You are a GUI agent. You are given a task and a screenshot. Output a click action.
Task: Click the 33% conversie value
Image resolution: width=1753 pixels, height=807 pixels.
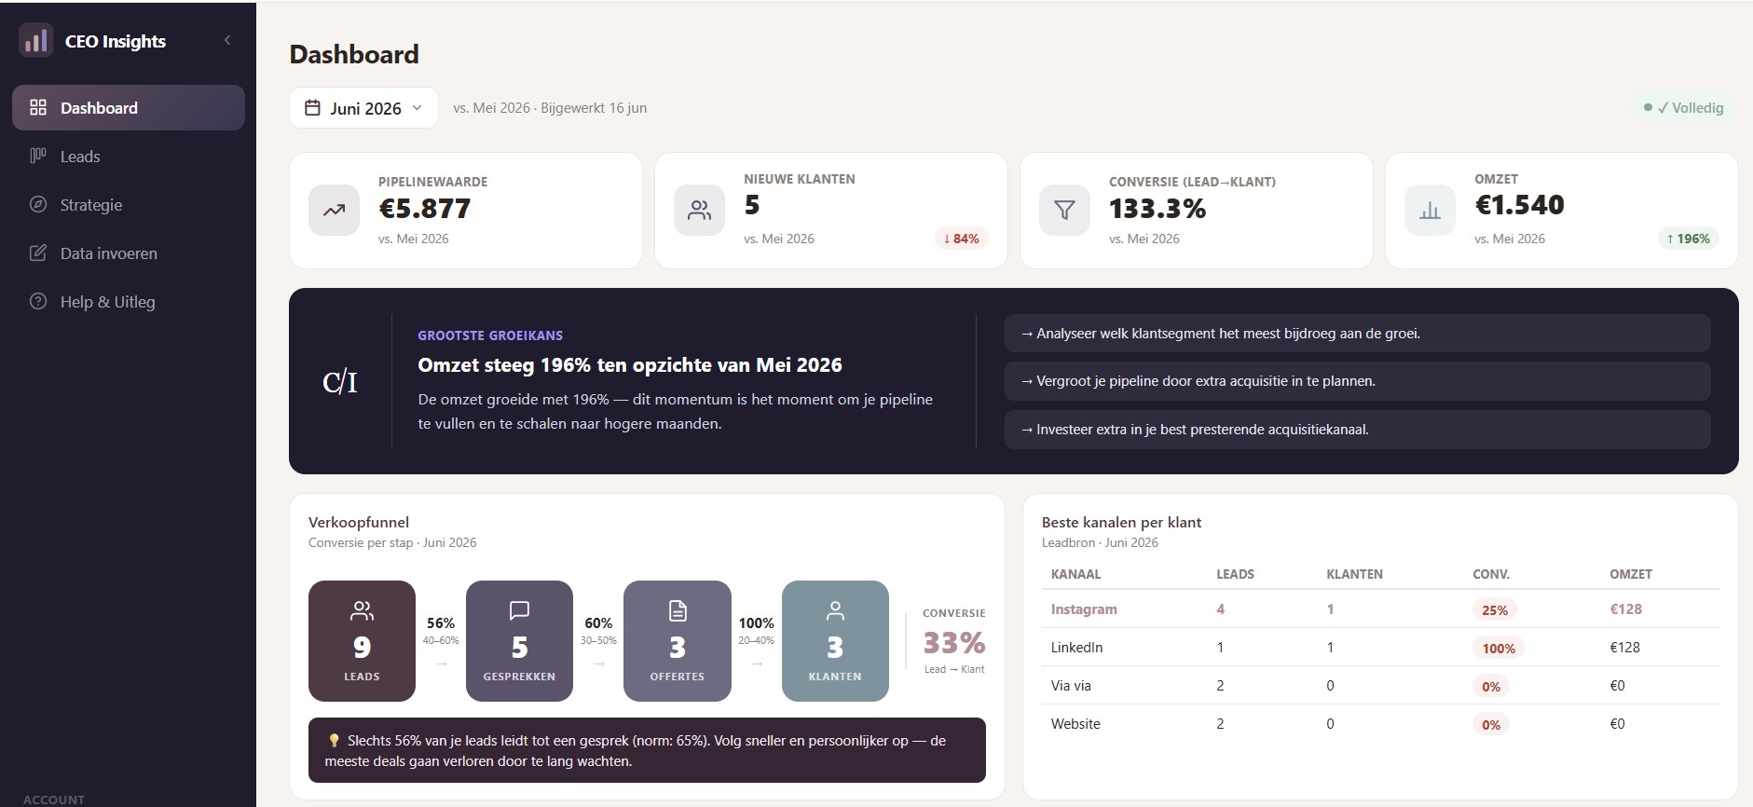click(x=953, y=643)
